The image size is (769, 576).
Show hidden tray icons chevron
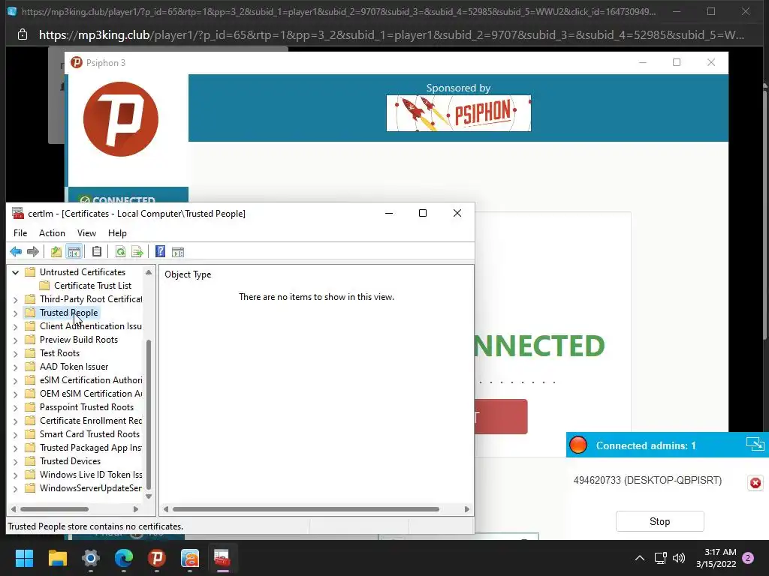[640, 558]
